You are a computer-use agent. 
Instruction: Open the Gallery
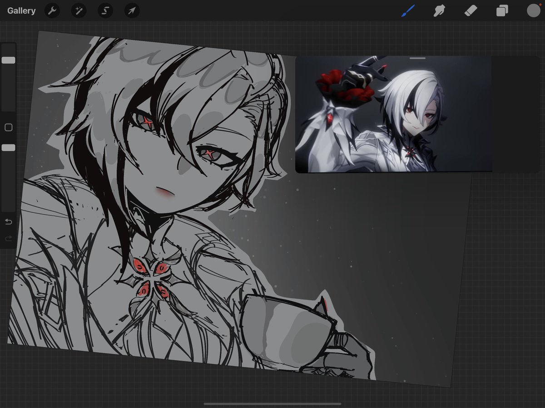tap(21, 10)
